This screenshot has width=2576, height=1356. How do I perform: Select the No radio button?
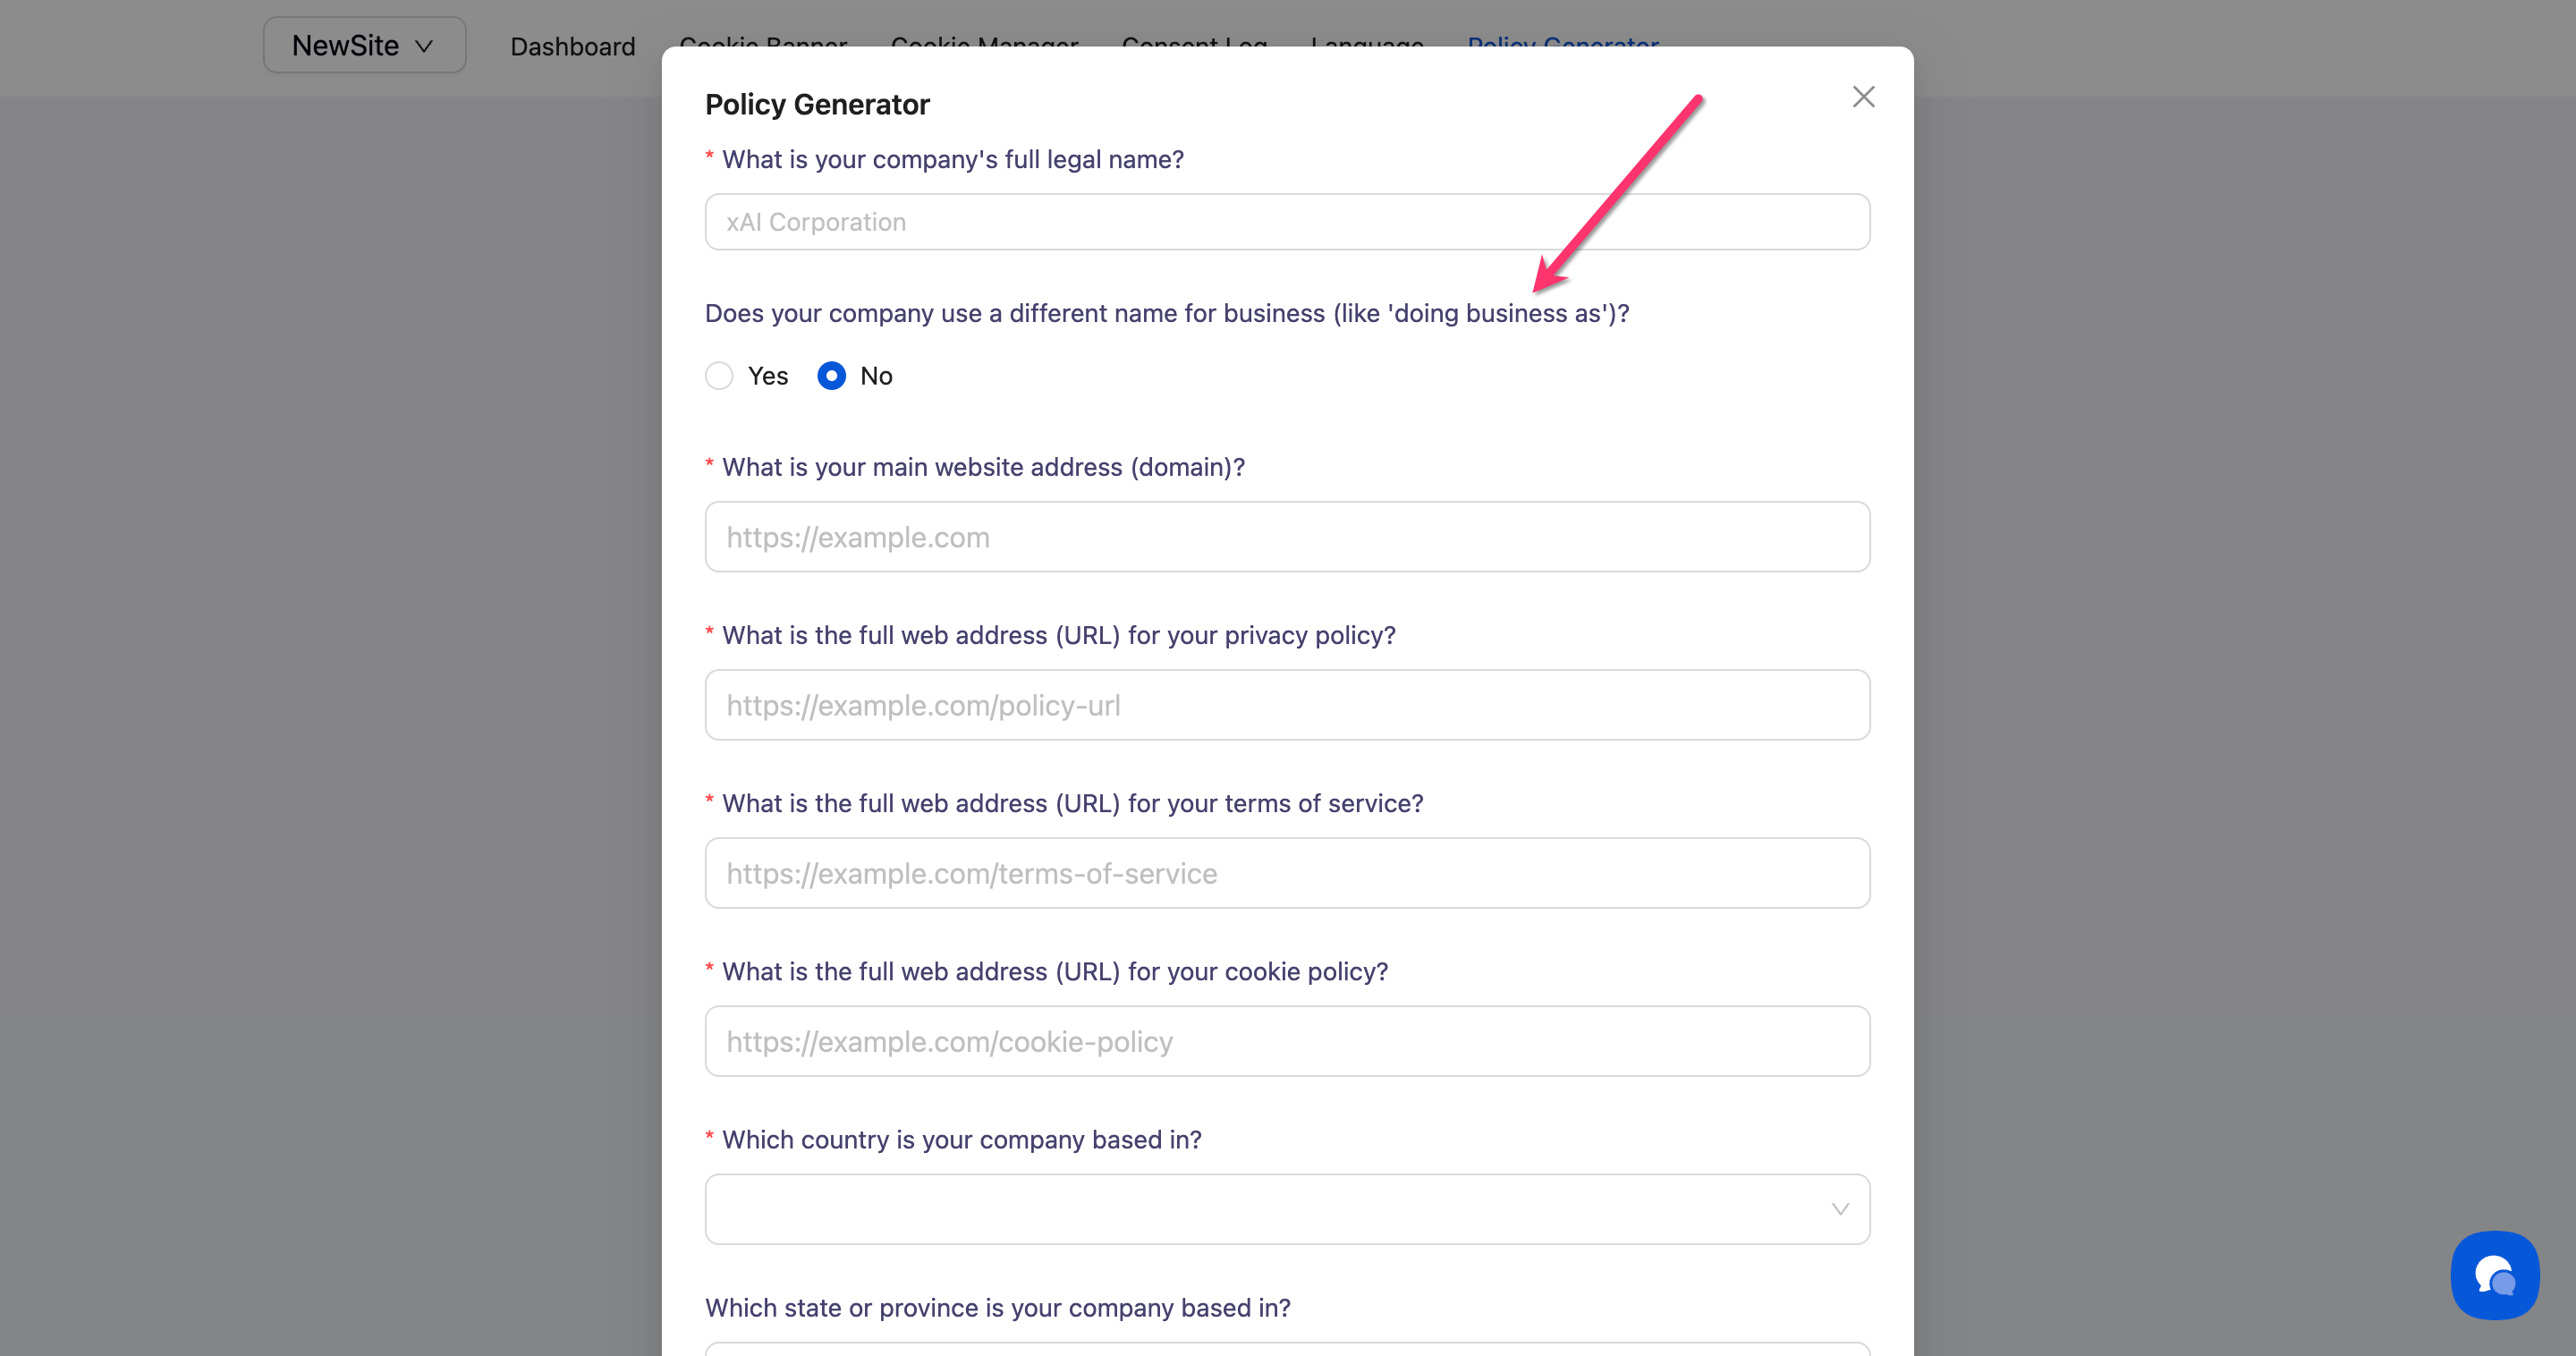[831, 376]
